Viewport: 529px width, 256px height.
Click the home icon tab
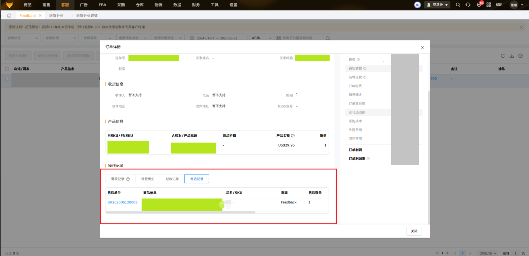click(9, 15)
